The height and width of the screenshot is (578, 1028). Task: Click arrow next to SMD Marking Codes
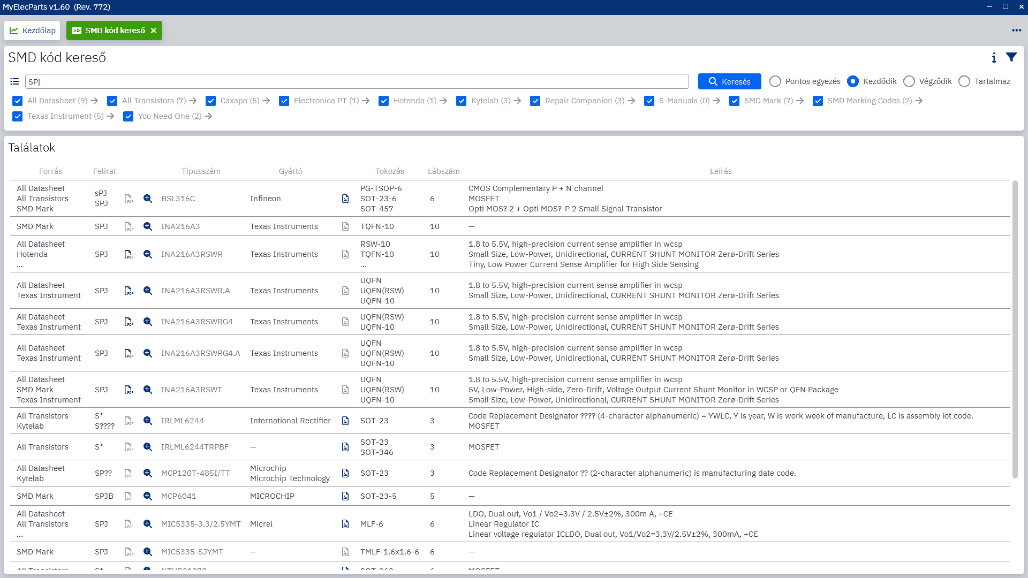(x=919, y=101)
